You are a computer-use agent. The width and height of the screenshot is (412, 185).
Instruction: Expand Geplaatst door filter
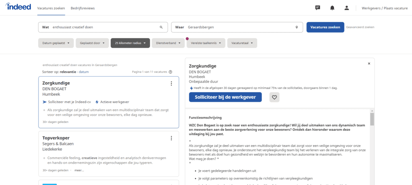pos(92,43)
